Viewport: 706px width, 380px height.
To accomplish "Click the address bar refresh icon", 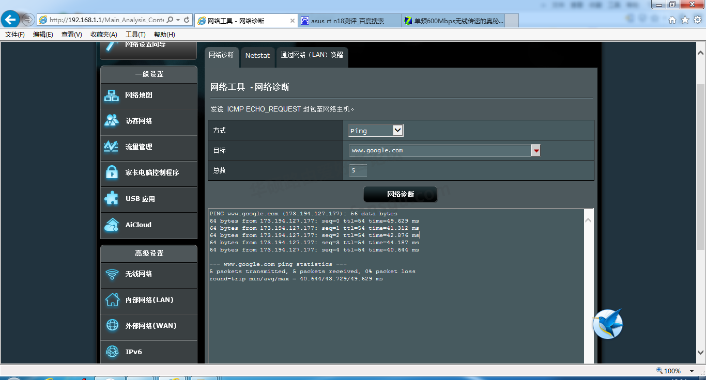I will coord(187,20).
